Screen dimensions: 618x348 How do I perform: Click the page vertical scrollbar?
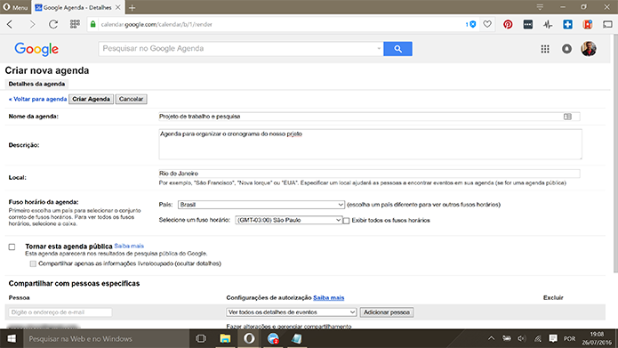(615, 154)
